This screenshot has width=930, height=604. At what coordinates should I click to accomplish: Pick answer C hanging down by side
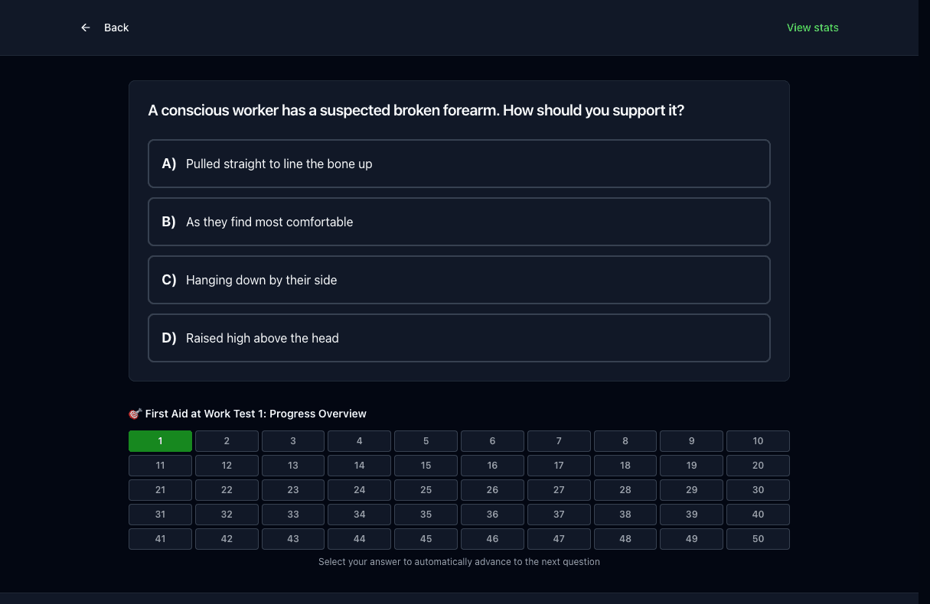pos(459,280)
